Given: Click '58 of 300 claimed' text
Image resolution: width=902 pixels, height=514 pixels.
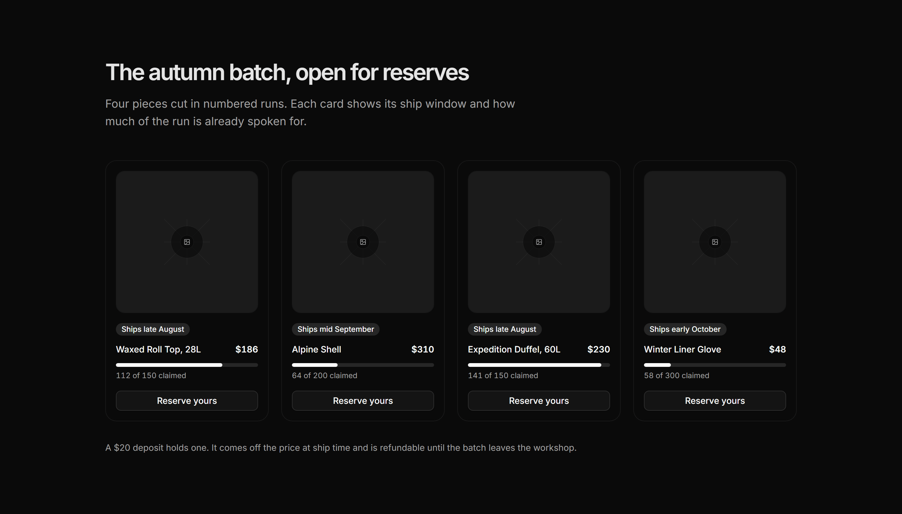Looking at the screenshot, I should click(676, 376).
